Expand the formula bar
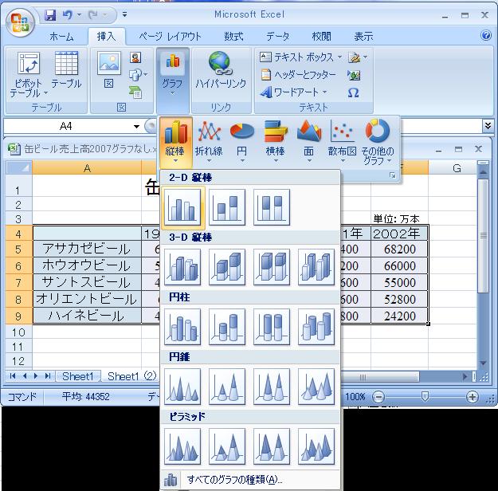Screen dimensions: 498x491 [488, 126]
